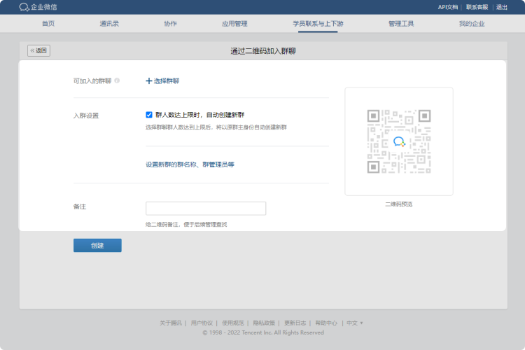Select the 学员联系与上下游 tab
Screen dimensions: 525x350
tap(318, 23)
